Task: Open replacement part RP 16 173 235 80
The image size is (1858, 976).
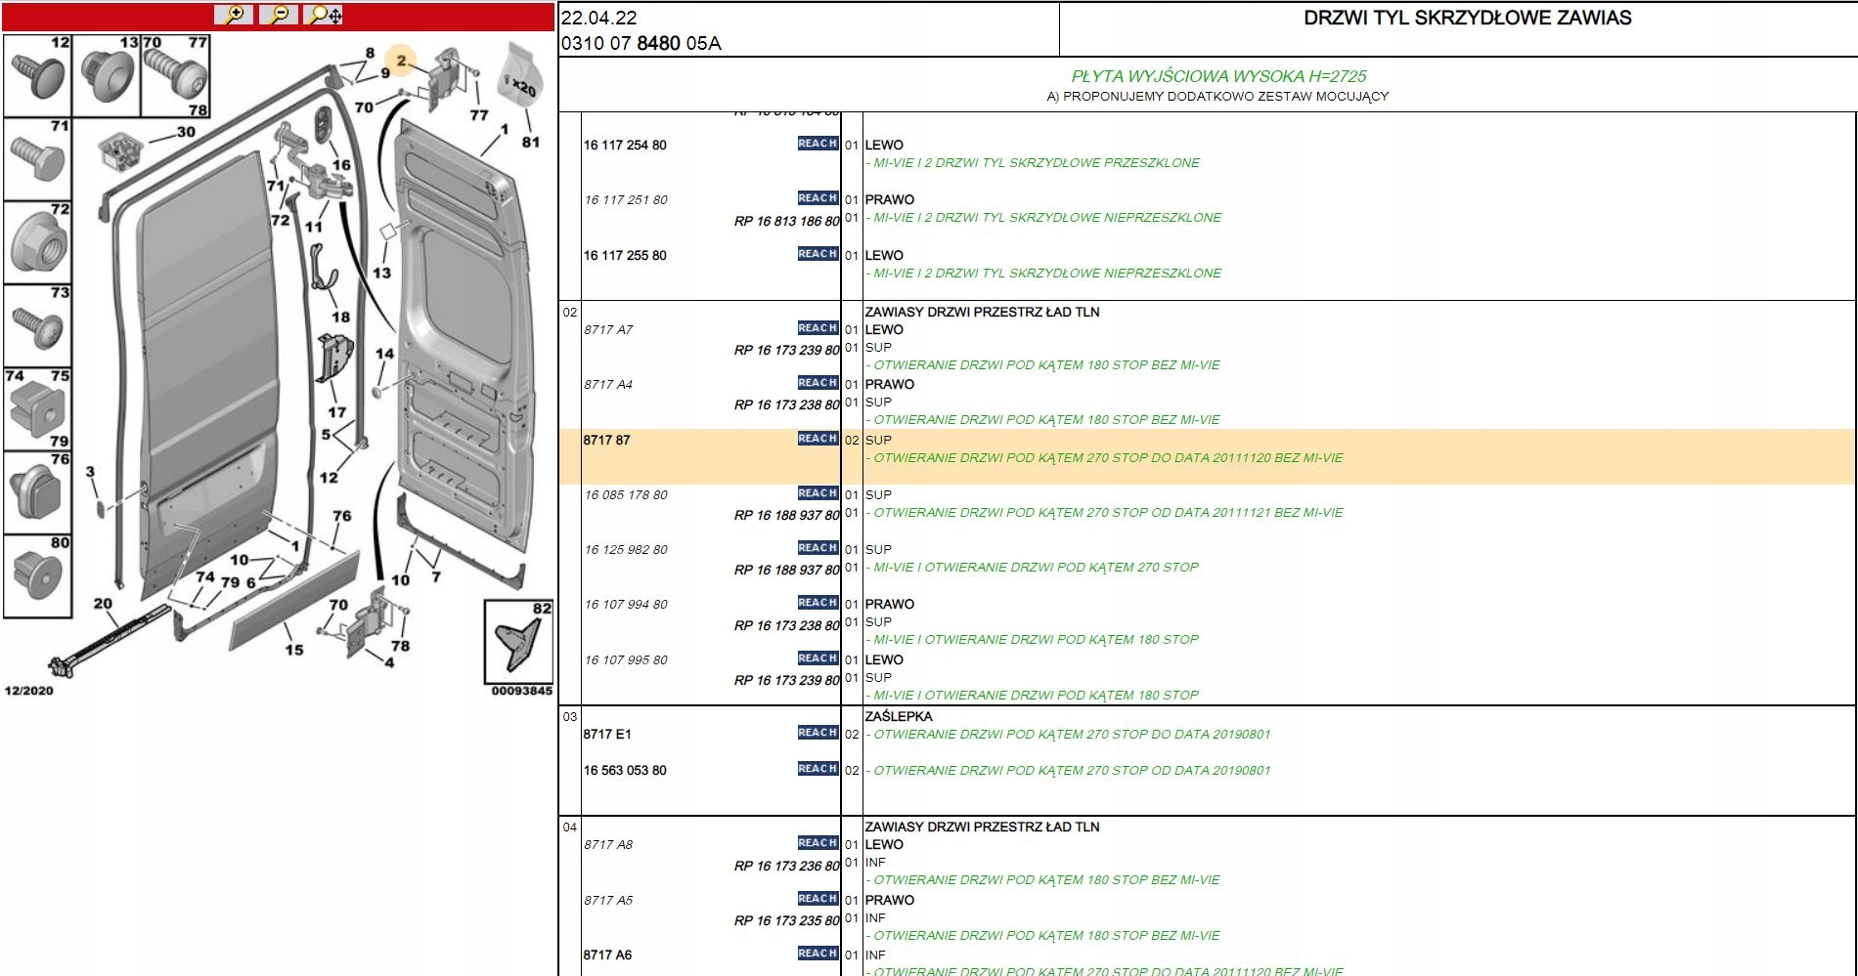Action: point(787,921)
